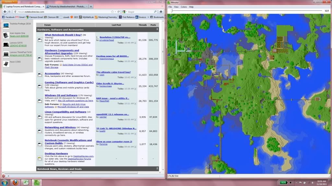Collapse Hardware, Software and Accessories category

click(157, 29)
